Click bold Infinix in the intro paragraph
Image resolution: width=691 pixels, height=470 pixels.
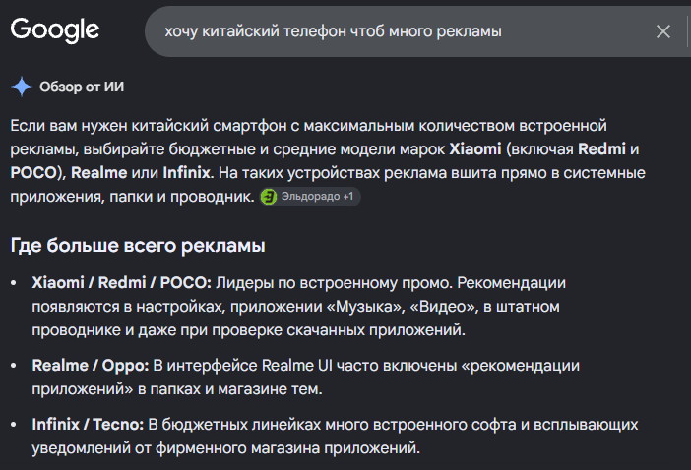[x=186, y=172]
